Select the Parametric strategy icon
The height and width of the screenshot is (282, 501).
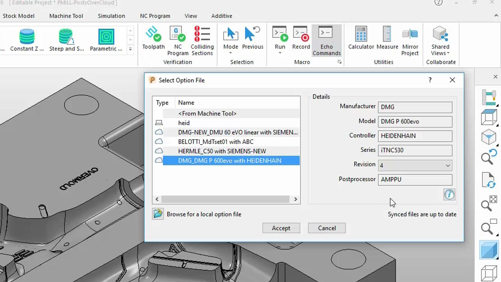106,37
